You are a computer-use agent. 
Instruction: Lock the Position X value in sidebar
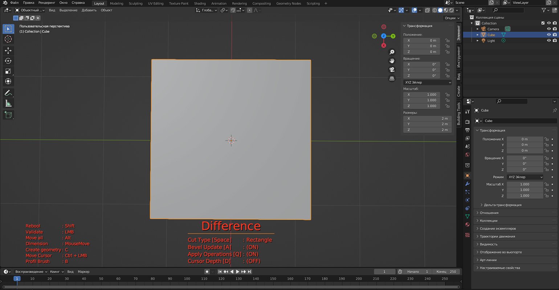[x=447, y=41]
